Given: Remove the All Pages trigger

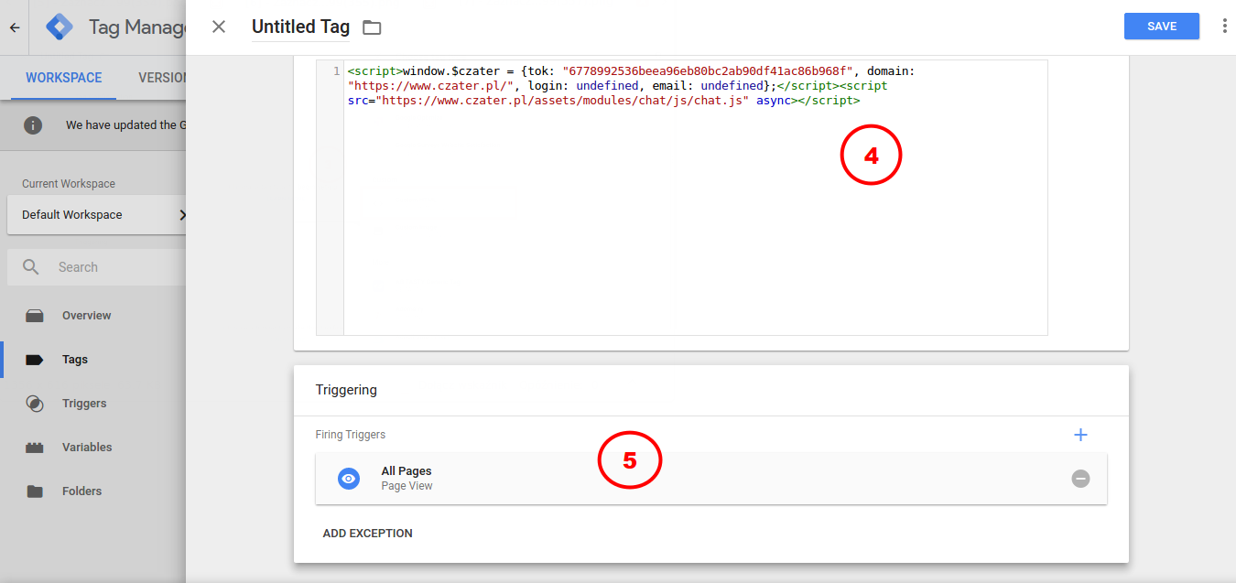Looking at the screenshot, I should pyautogui.click(x=1080, y=479).
